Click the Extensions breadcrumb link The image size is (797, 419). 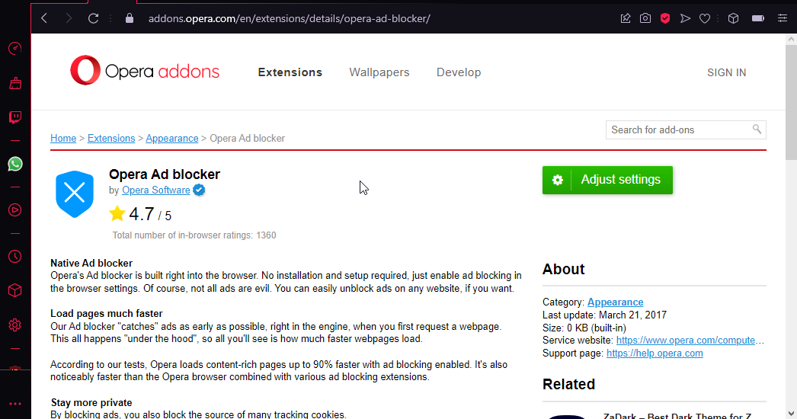(111, 139)
